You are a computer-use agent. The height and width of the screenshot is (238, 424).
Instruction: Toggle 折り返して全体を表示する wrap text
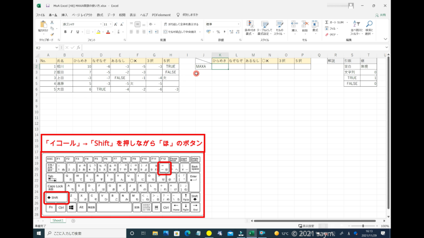(181, 24)
